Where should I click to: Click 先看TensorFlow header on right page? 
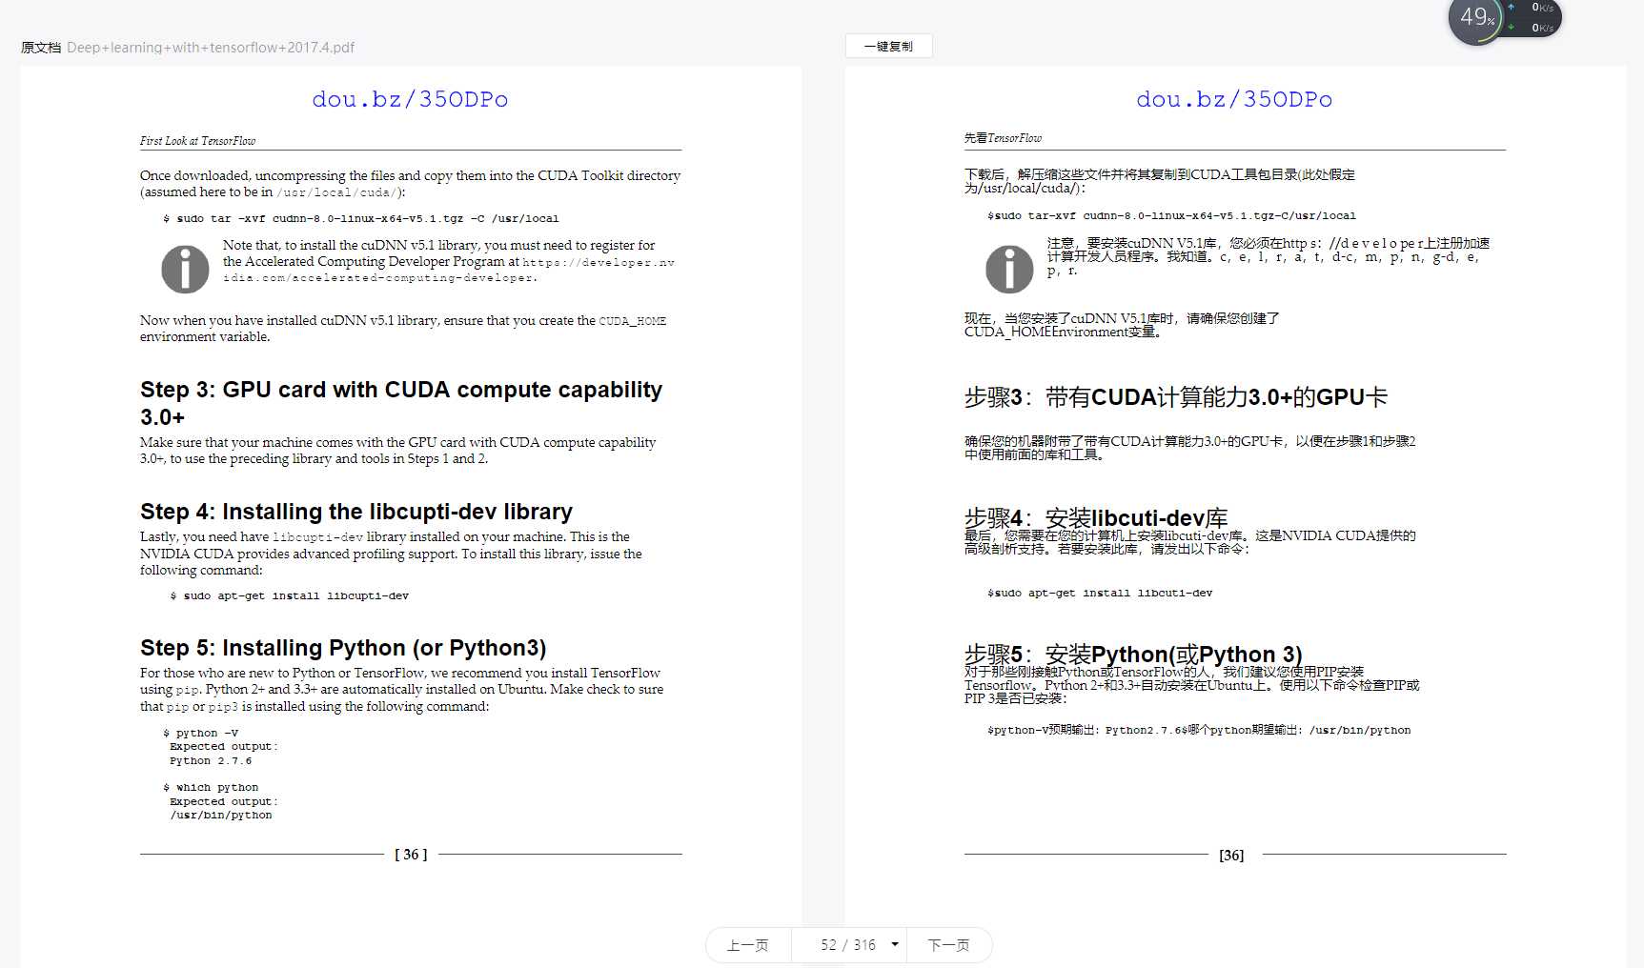click(x=1003, y=138)
